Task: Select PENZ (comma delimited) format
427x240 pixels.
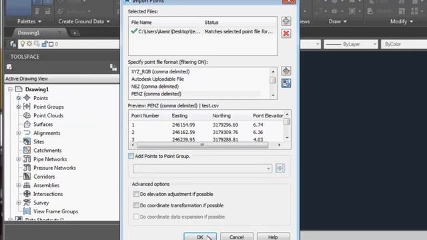Action: click(156, 93)
